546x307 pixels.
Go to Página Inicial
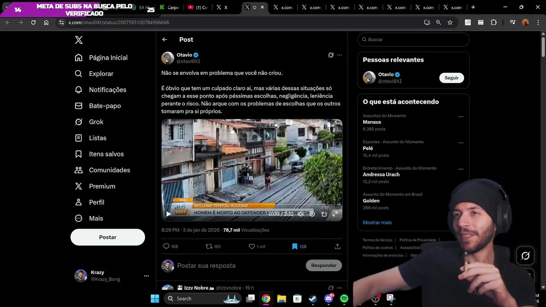click(101, 58)
